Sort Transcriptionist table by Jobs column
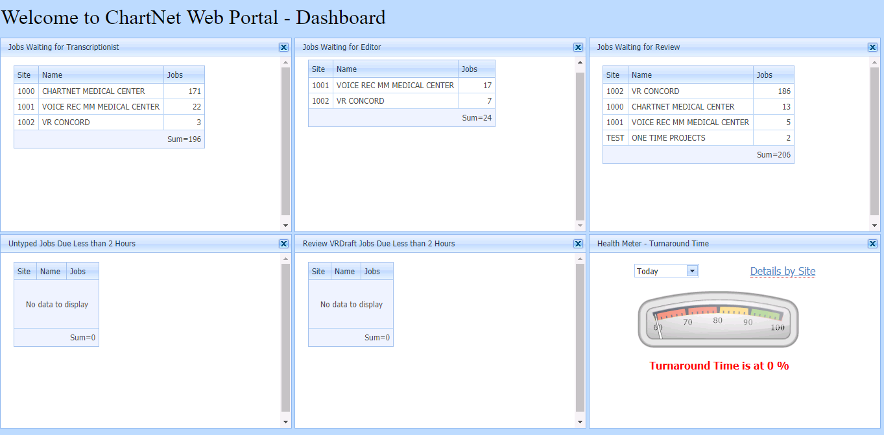 184,75
